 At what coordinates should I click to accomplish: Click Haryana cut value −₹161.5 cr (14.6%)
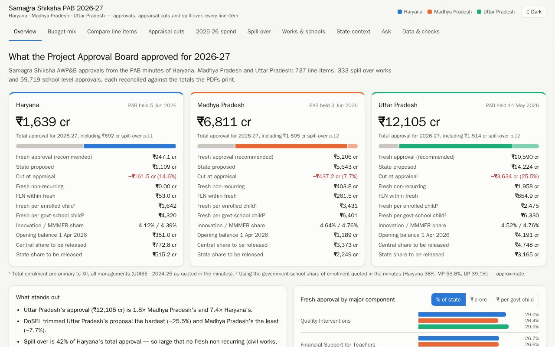[152, 177]
